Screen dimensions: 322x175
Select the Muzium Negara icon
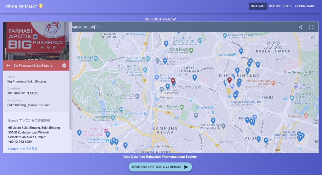(113, 118)
